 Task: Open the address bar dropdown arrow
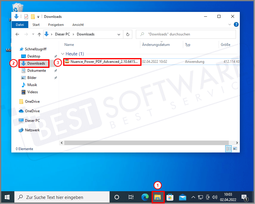click(119, 34)
